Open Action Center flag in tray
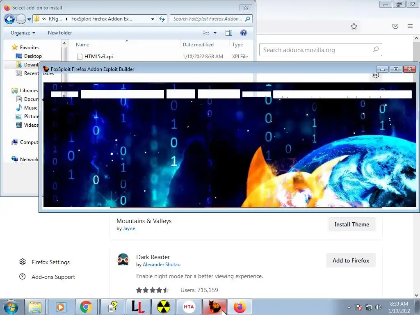Viewport: 420px width, 315px height. click(x=359, y=307)
